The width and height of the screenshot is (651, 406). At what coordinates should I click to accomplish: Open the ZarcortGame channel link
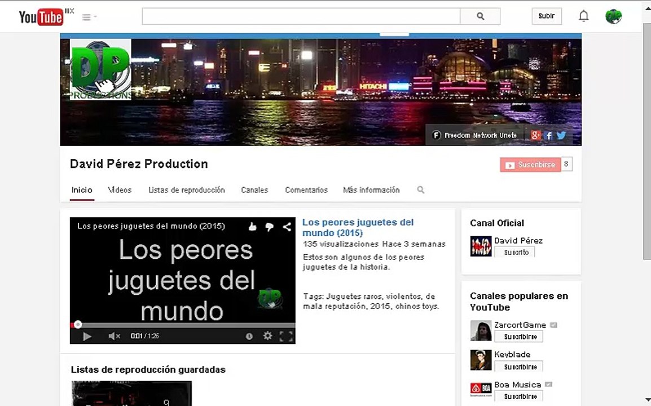point(520,325)
